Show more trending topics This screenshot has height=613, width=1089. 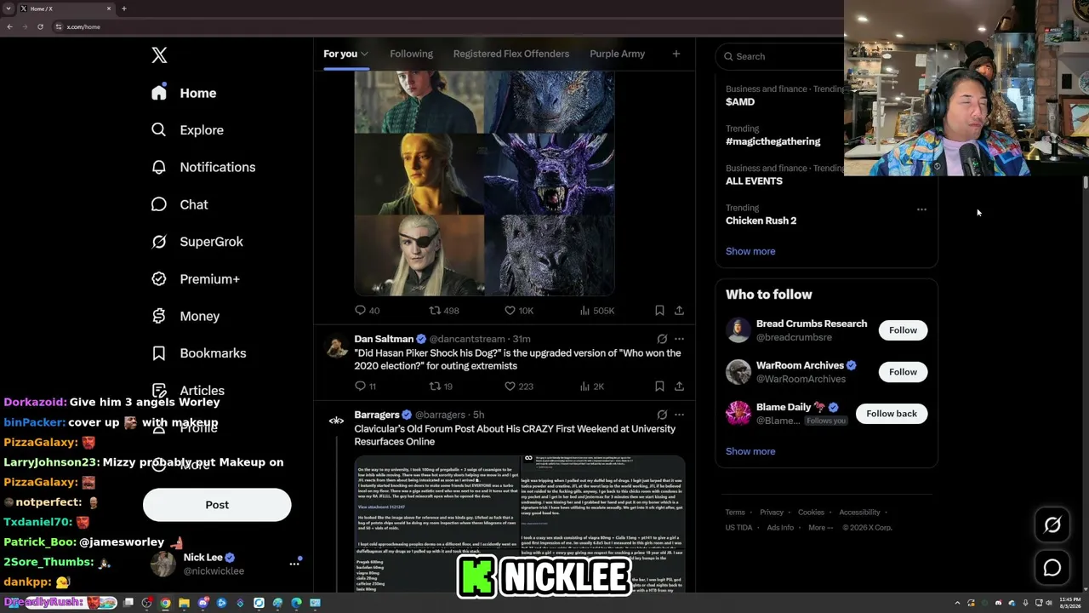tap(750, 251)
